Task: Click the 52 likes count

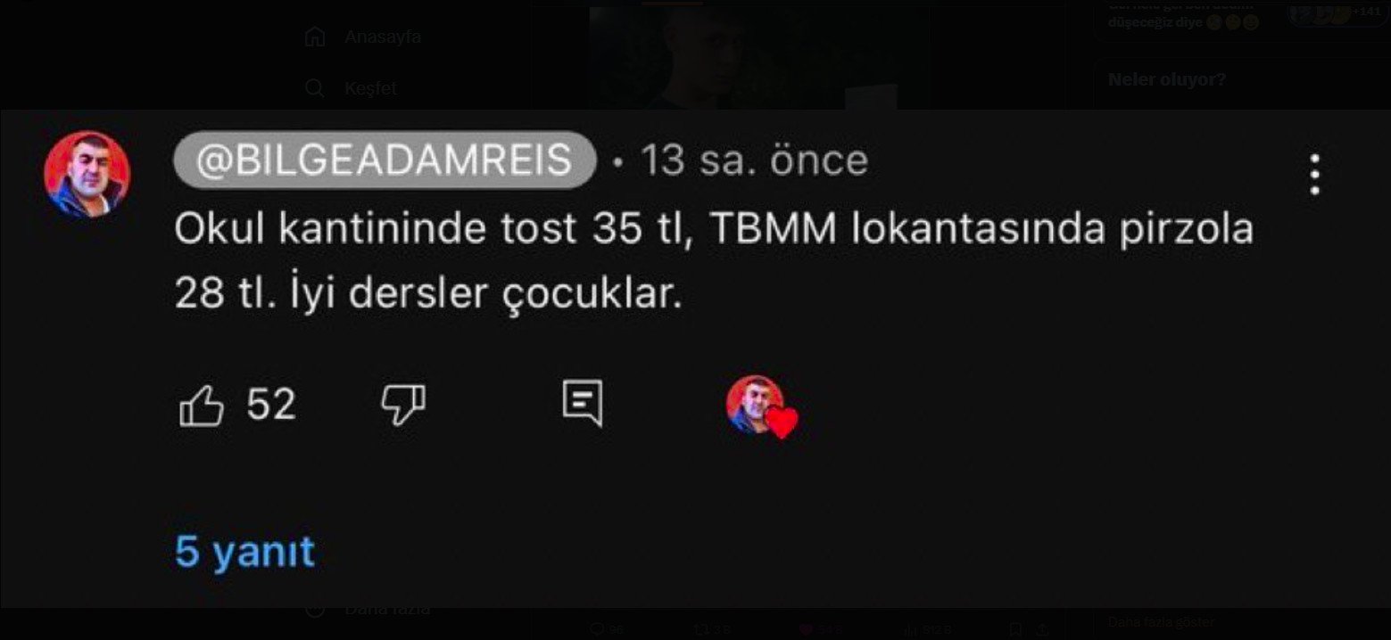Action: (x=270, y=405)
